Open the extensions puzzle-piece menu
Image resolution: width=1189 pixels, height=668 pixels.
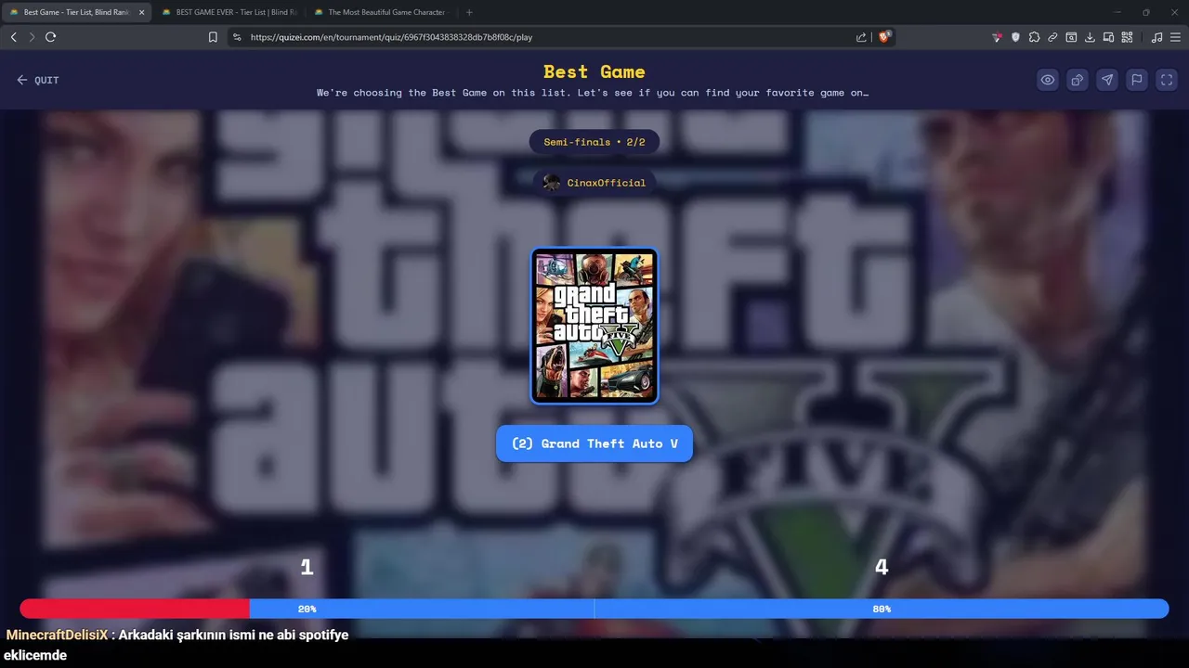tap(1034, 37)
